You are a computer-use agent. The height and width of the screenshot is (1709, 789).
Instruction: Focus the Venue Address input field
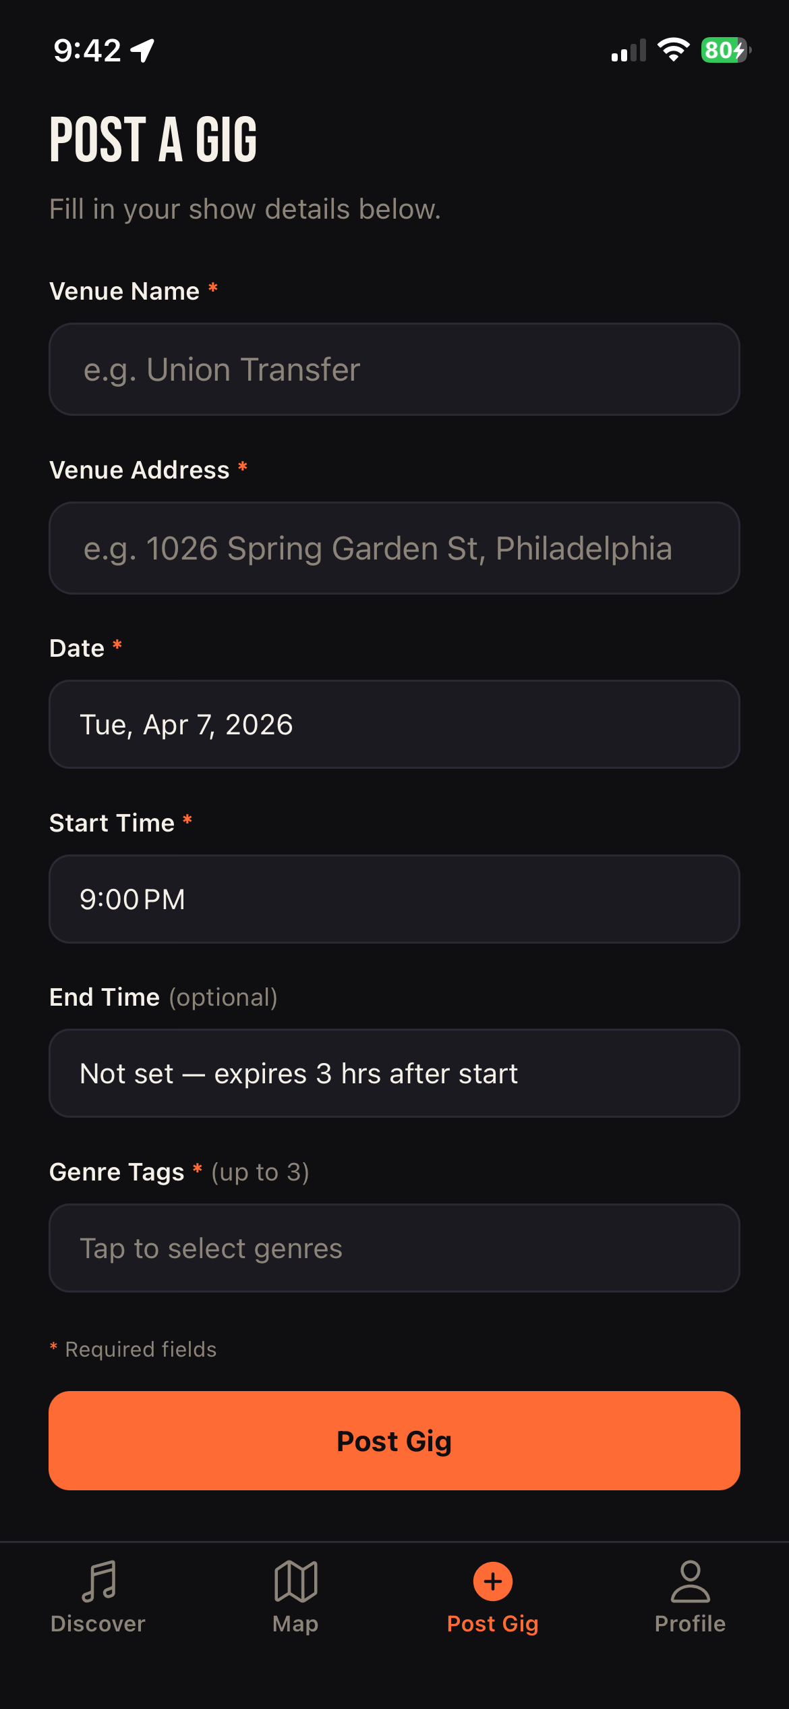[x=394, y=548]
